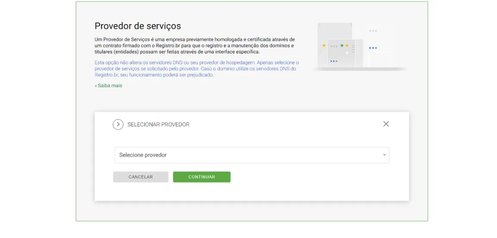Click gray dots at illustration top right

[373, 31]
